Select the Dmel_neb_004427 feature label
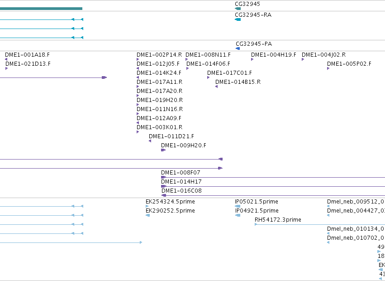 (356, 211)
